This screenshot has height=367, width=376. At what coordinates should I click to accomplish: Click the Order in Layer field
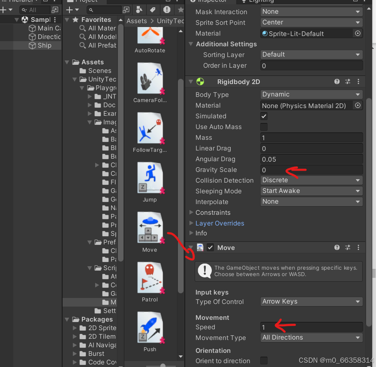[x=312, y=66]
